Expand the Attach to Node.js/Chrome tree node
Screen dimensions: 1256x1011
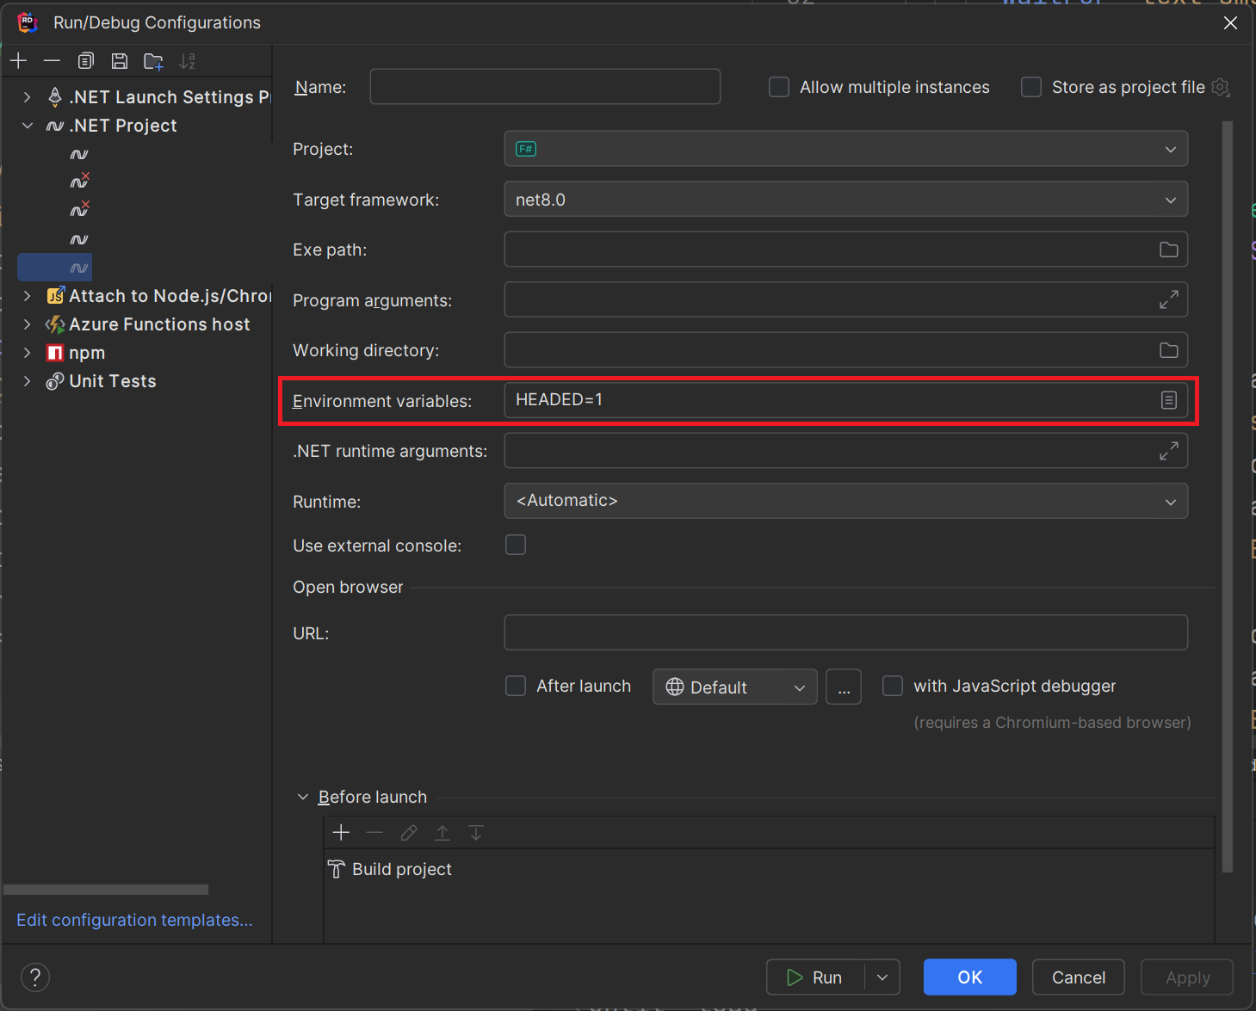point(28,296)
